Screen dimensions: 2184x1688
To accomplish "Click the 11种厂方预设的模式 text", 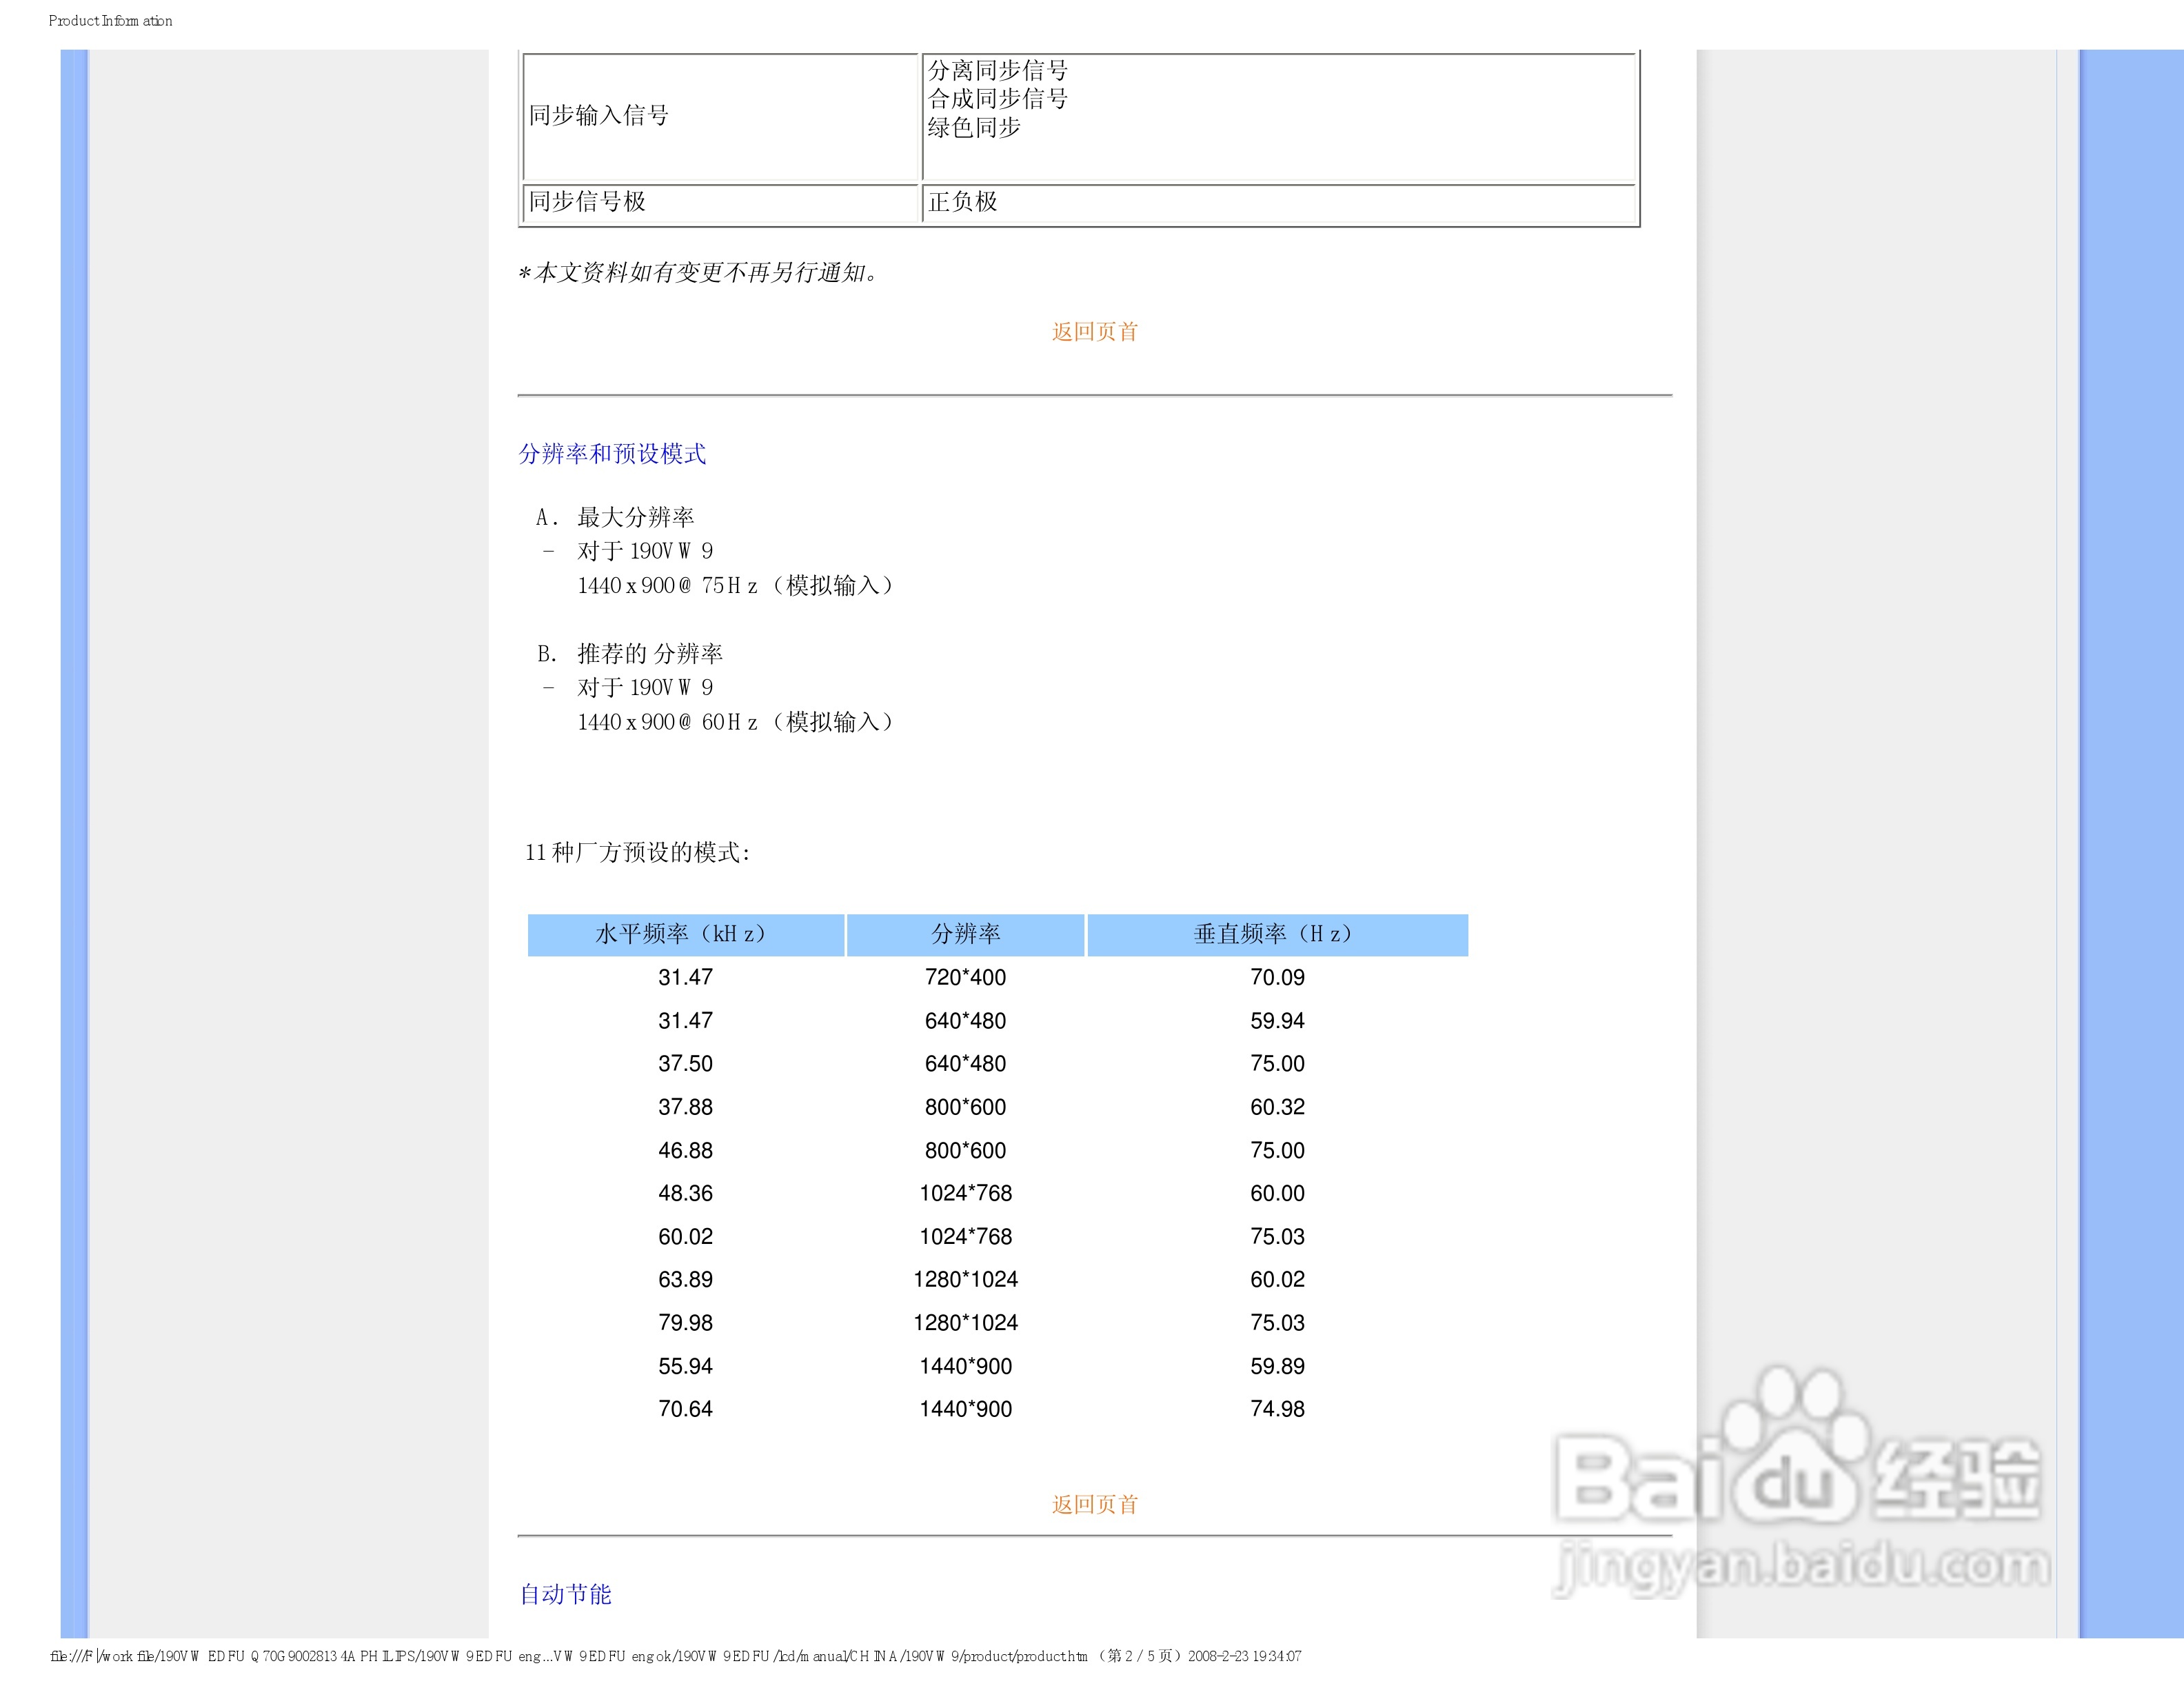I will pos(637,852).
